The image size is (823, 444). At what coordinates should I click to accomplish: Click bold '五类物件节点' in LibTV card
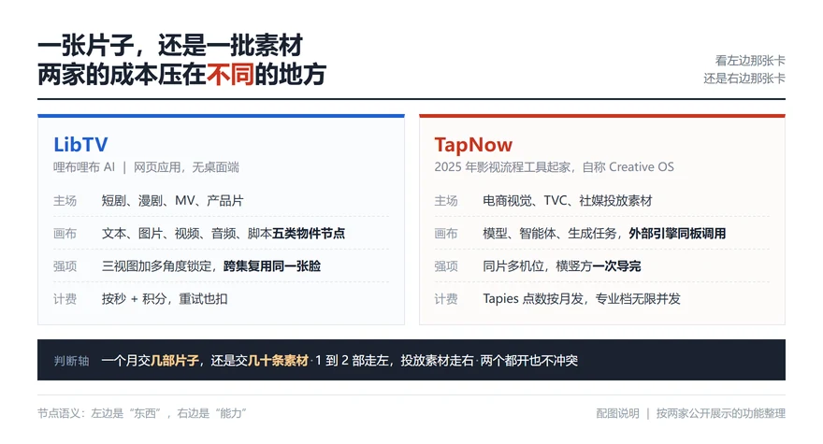tap(309, 234)
